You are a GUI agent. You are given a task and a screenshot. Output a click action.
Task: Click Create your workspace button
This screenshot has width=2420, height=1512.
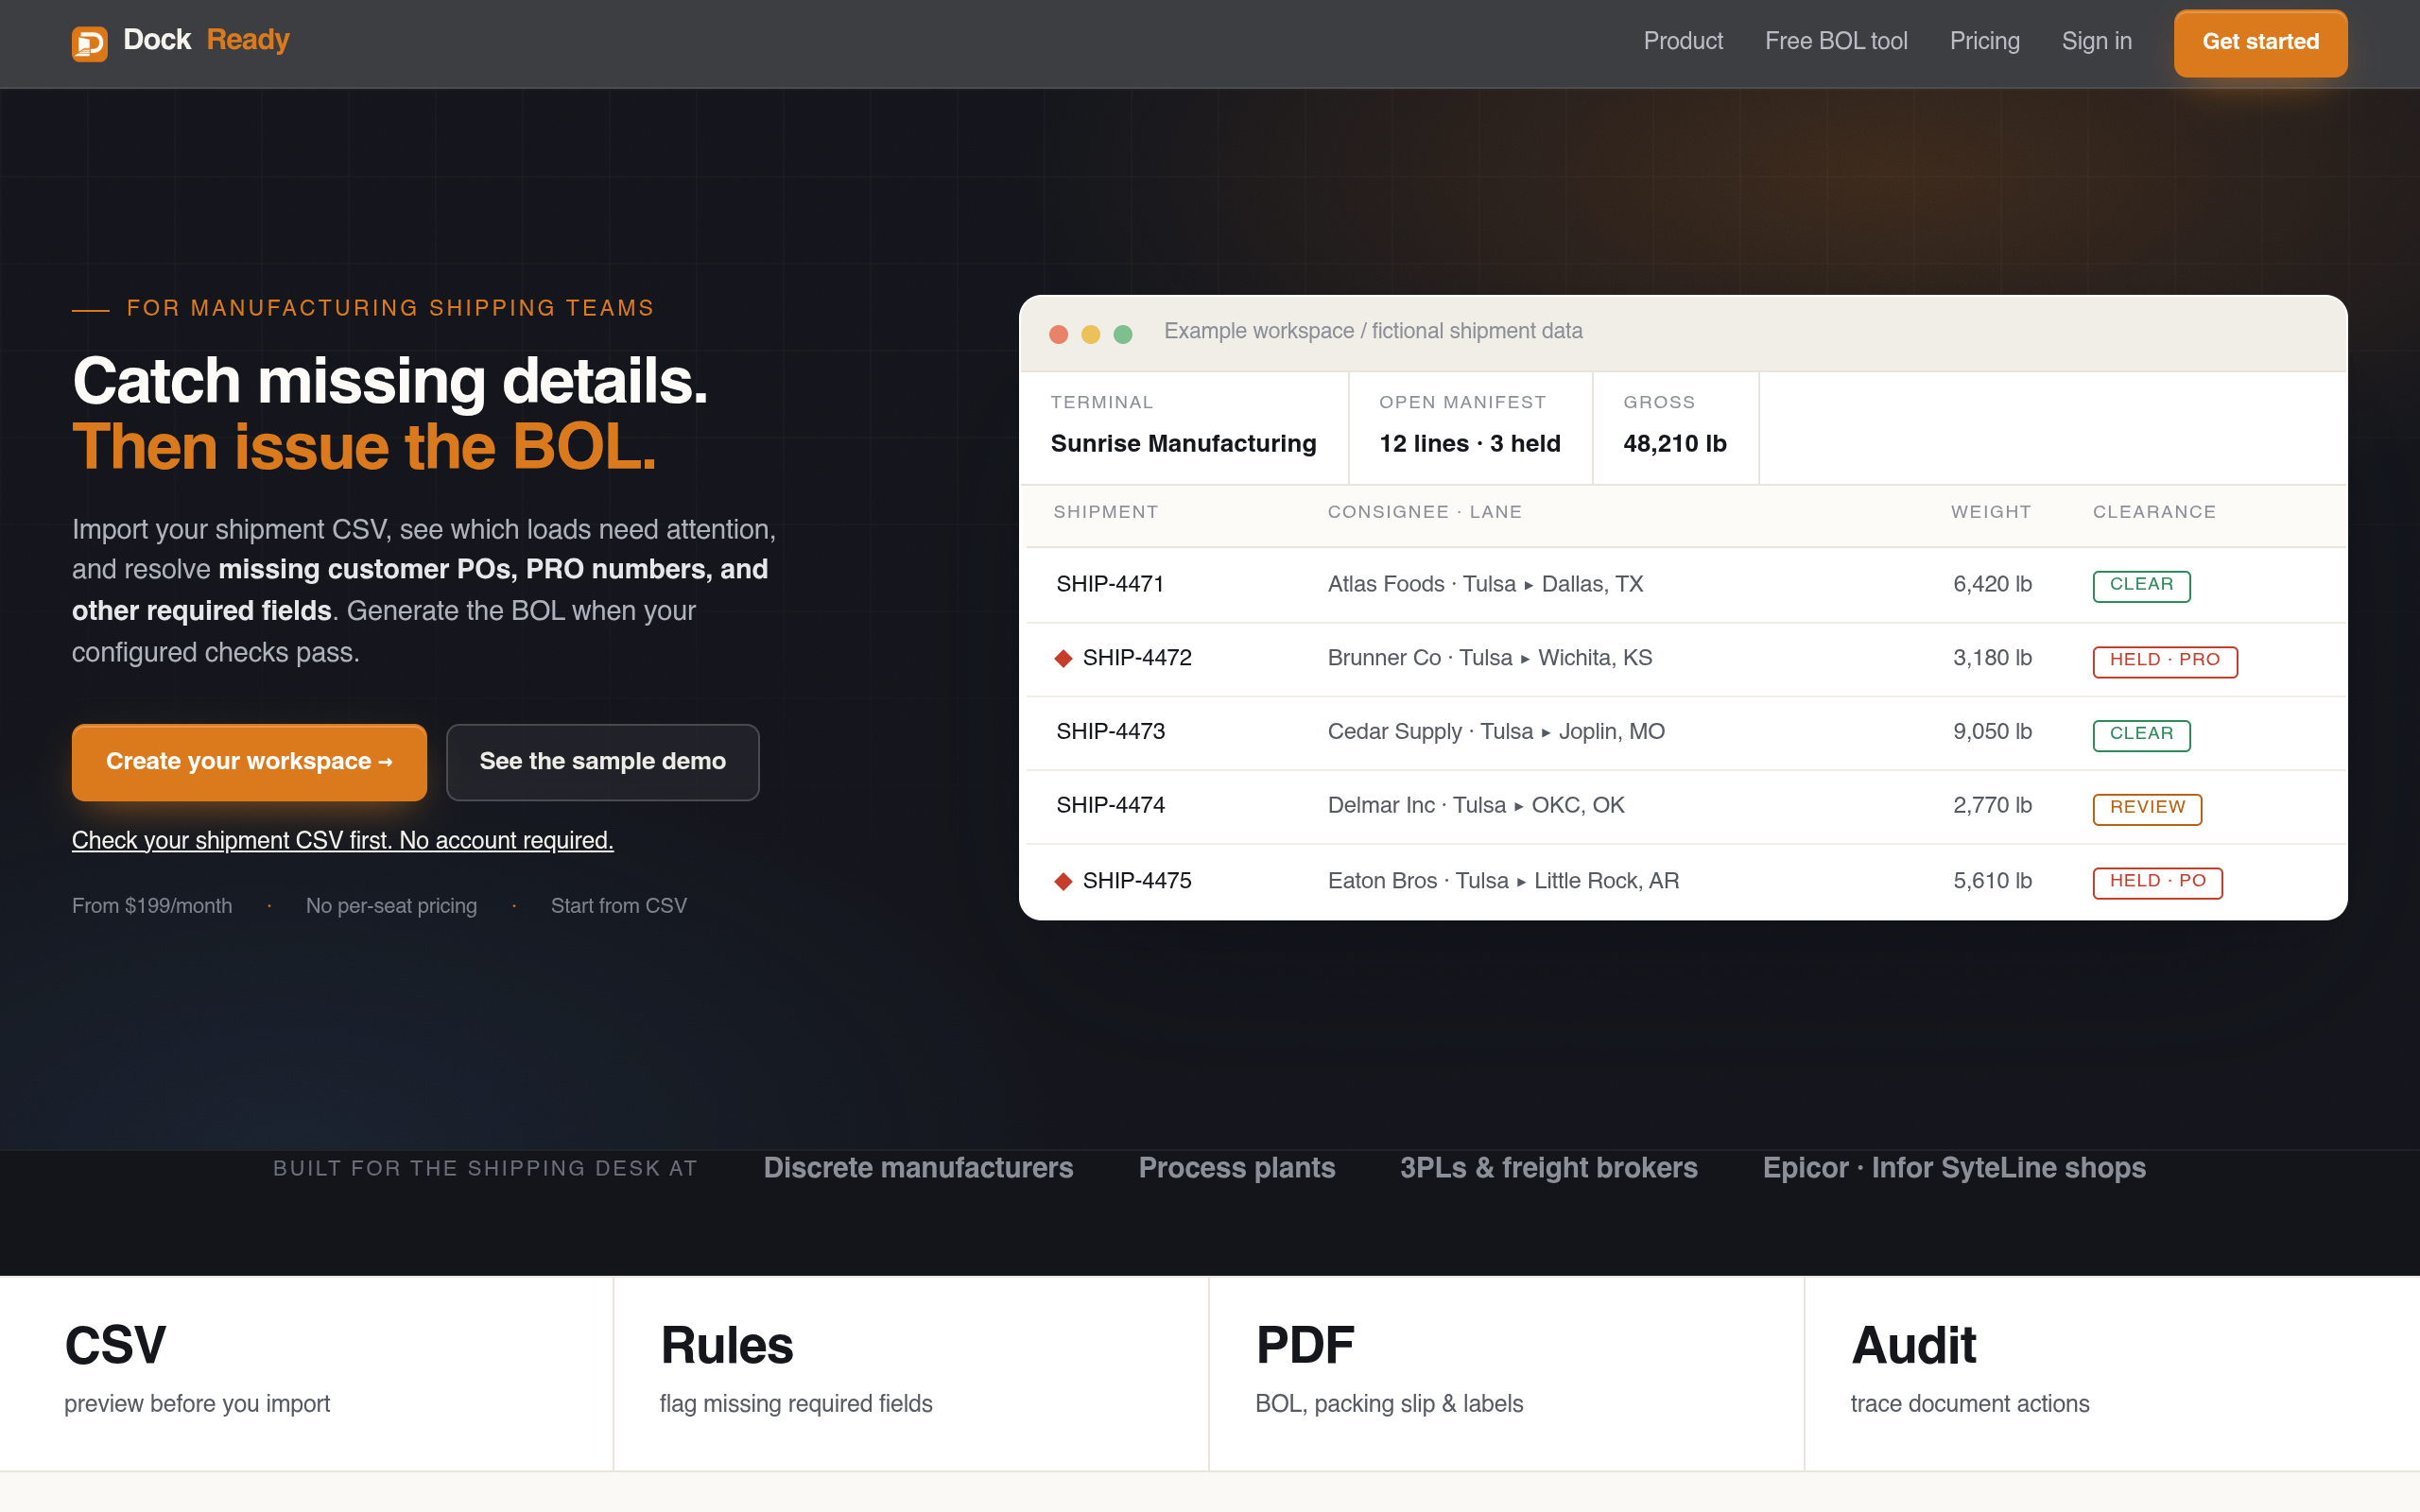249,762
